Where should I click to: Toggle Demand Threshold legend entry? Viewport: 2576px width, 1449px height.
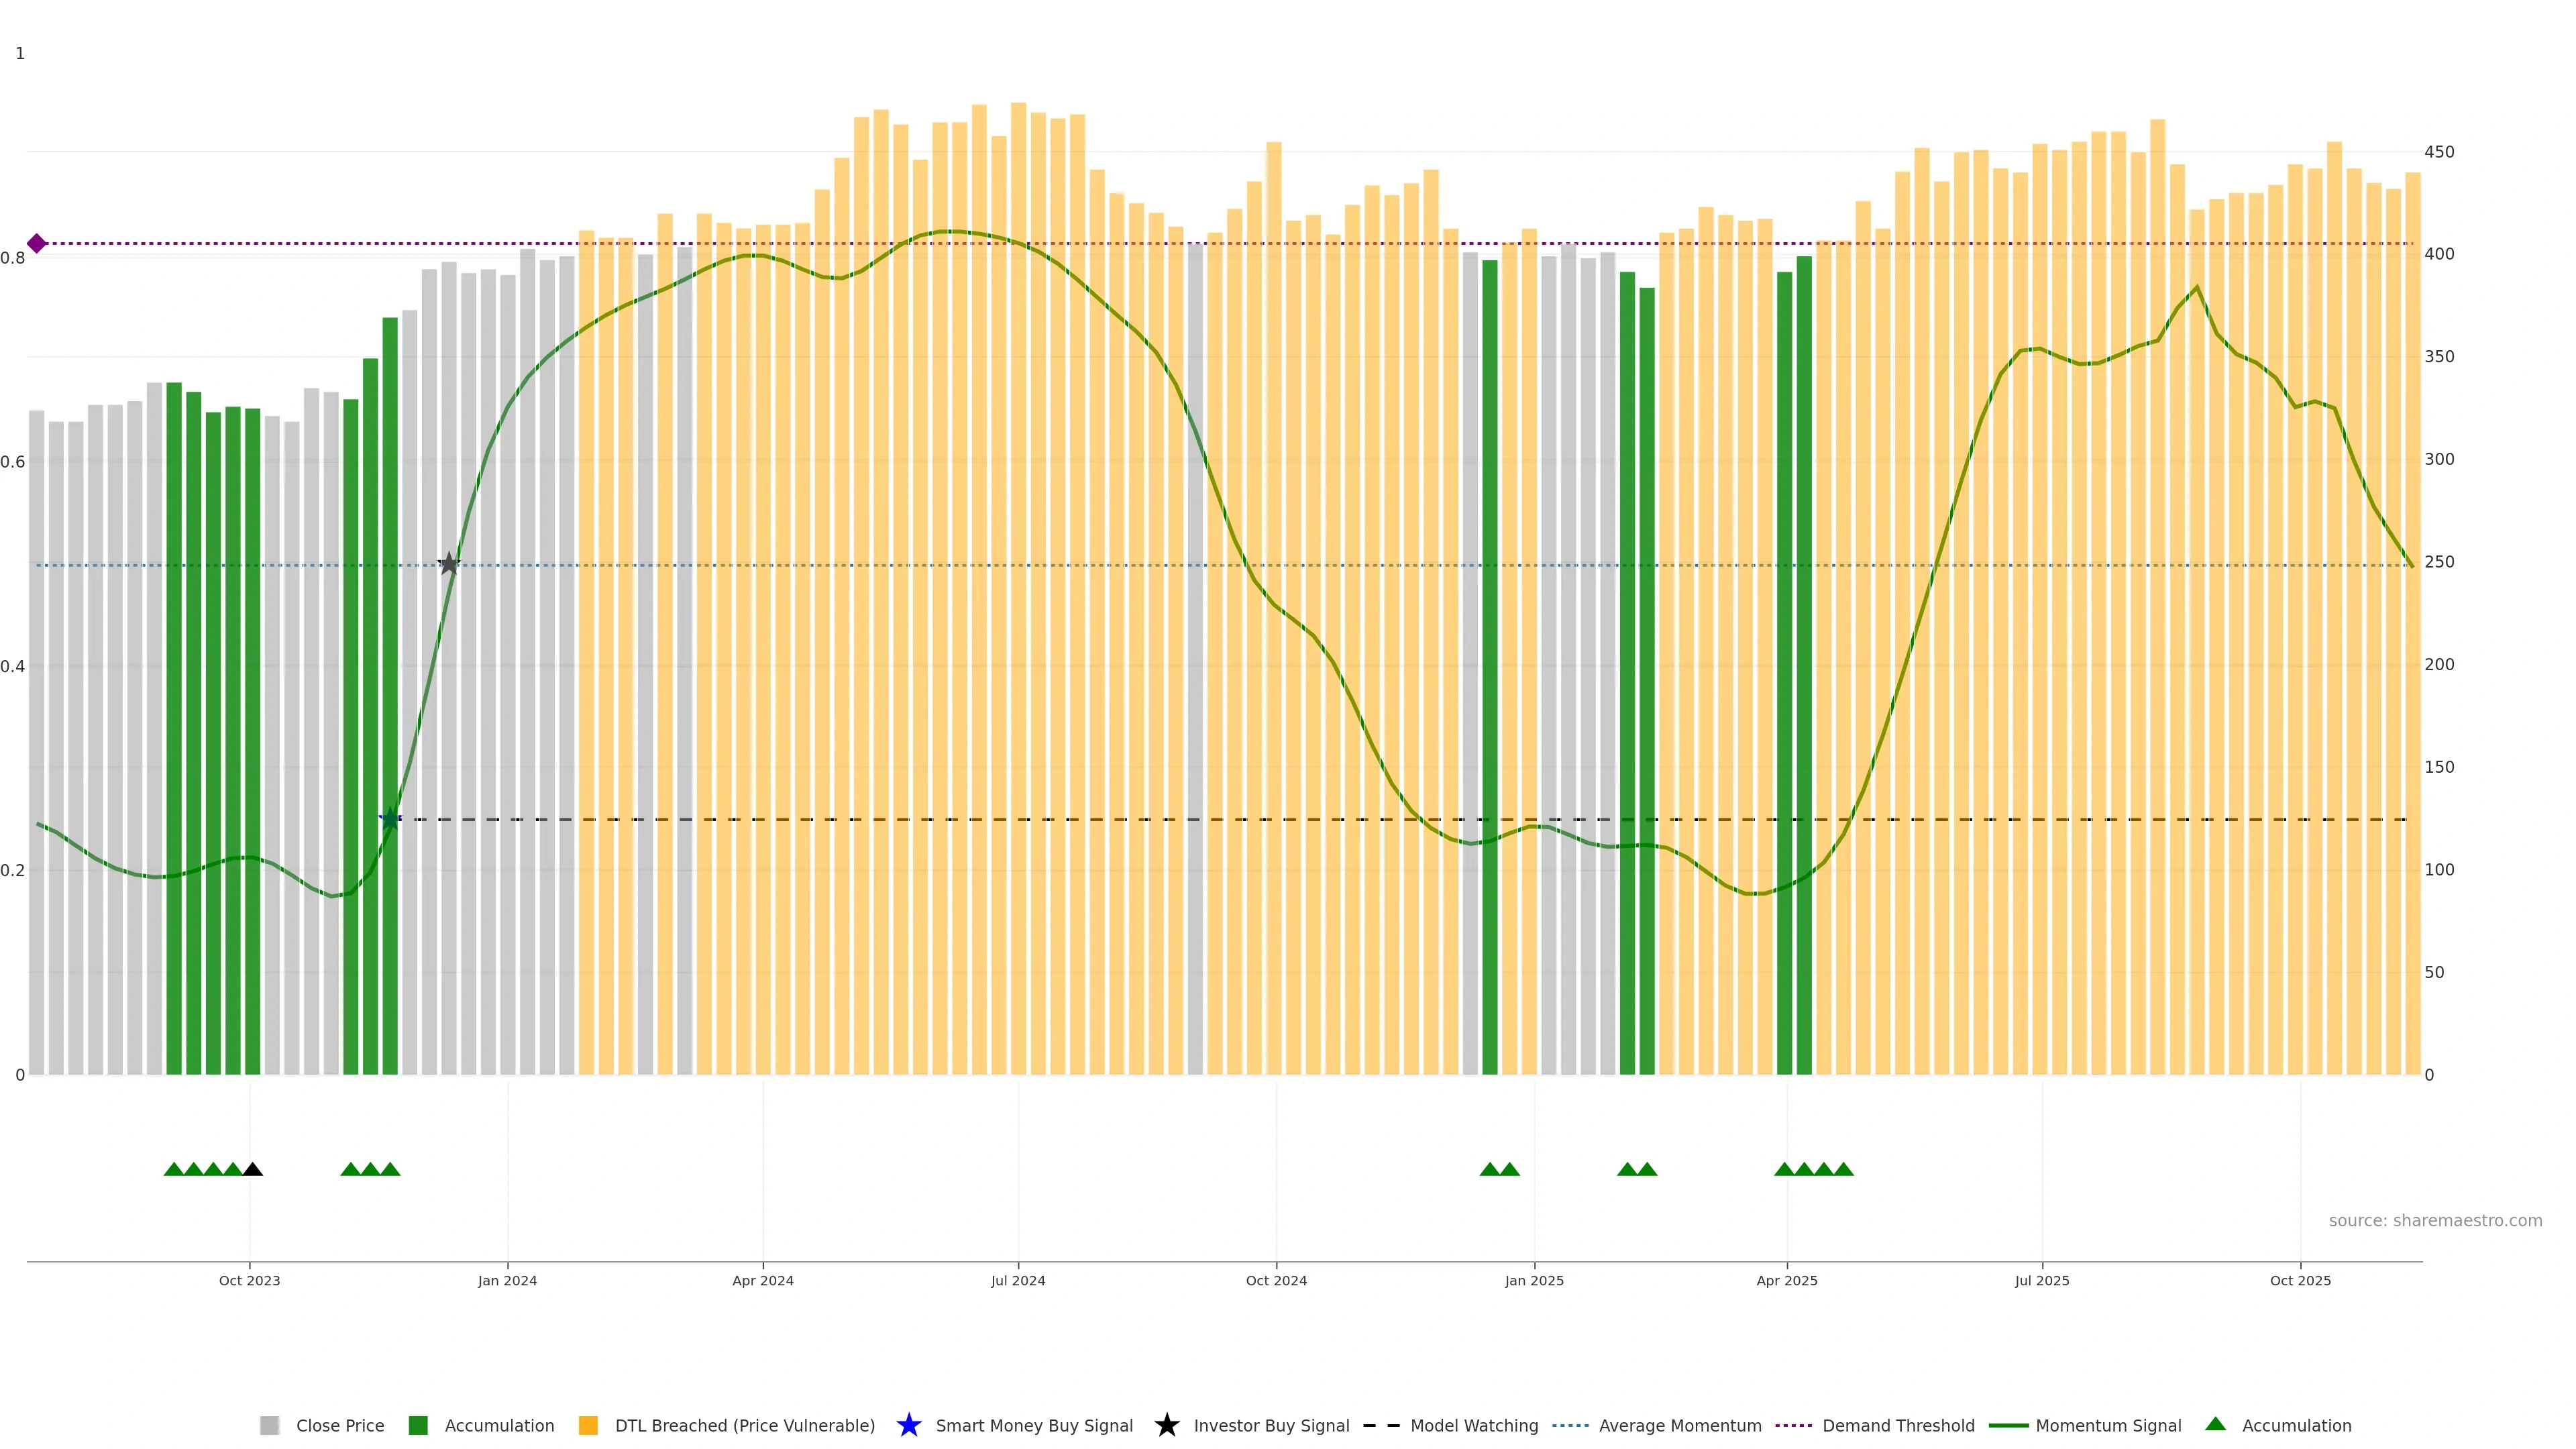pos(1898,1425)
